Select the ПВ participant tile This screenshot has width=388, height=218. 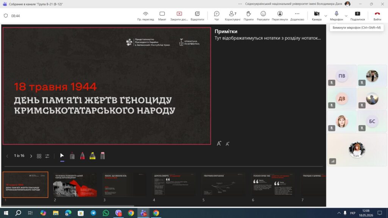(342, 76)
